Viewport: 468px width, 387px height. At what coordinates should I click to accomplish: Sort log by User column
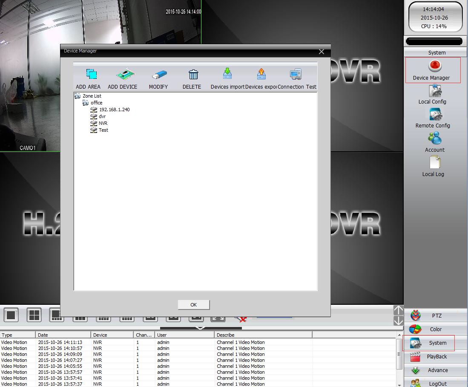(184, 335)
